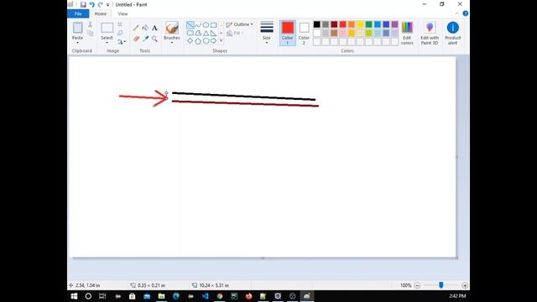Open the Paint Help question mark
Image resolution: width=537 pixels, height=302 pixels.
point(465,13)
